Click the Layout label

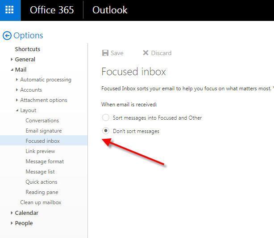click(x=28, y=110)
